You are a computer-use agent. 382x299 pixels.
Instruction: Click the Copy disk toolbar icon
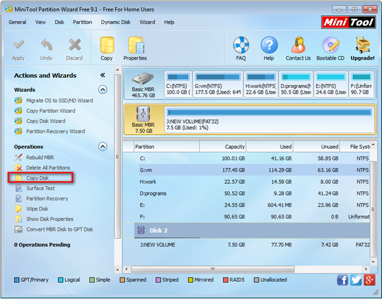click(x=107, y=45)
